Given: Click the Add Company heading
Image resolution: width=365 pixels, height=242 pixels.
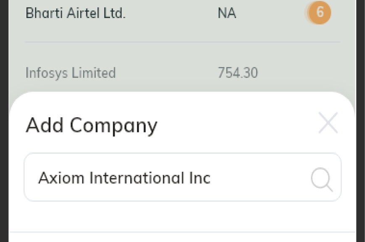Looking at the screenshot, I should point(92,125).
